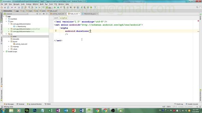Click the set XML breadcrumb tag

tap(56, 18)
